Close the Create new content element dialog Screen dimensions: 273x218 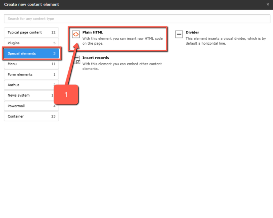tap(268, 5)
